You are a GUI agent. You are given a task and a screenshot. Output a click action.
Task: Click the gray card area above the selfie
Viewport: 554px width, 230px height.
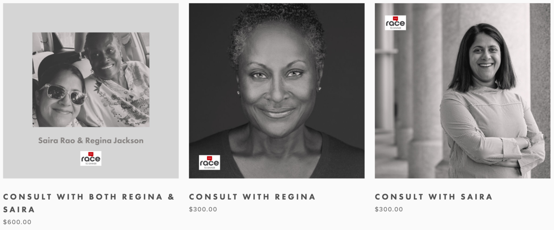click(91, 18)
